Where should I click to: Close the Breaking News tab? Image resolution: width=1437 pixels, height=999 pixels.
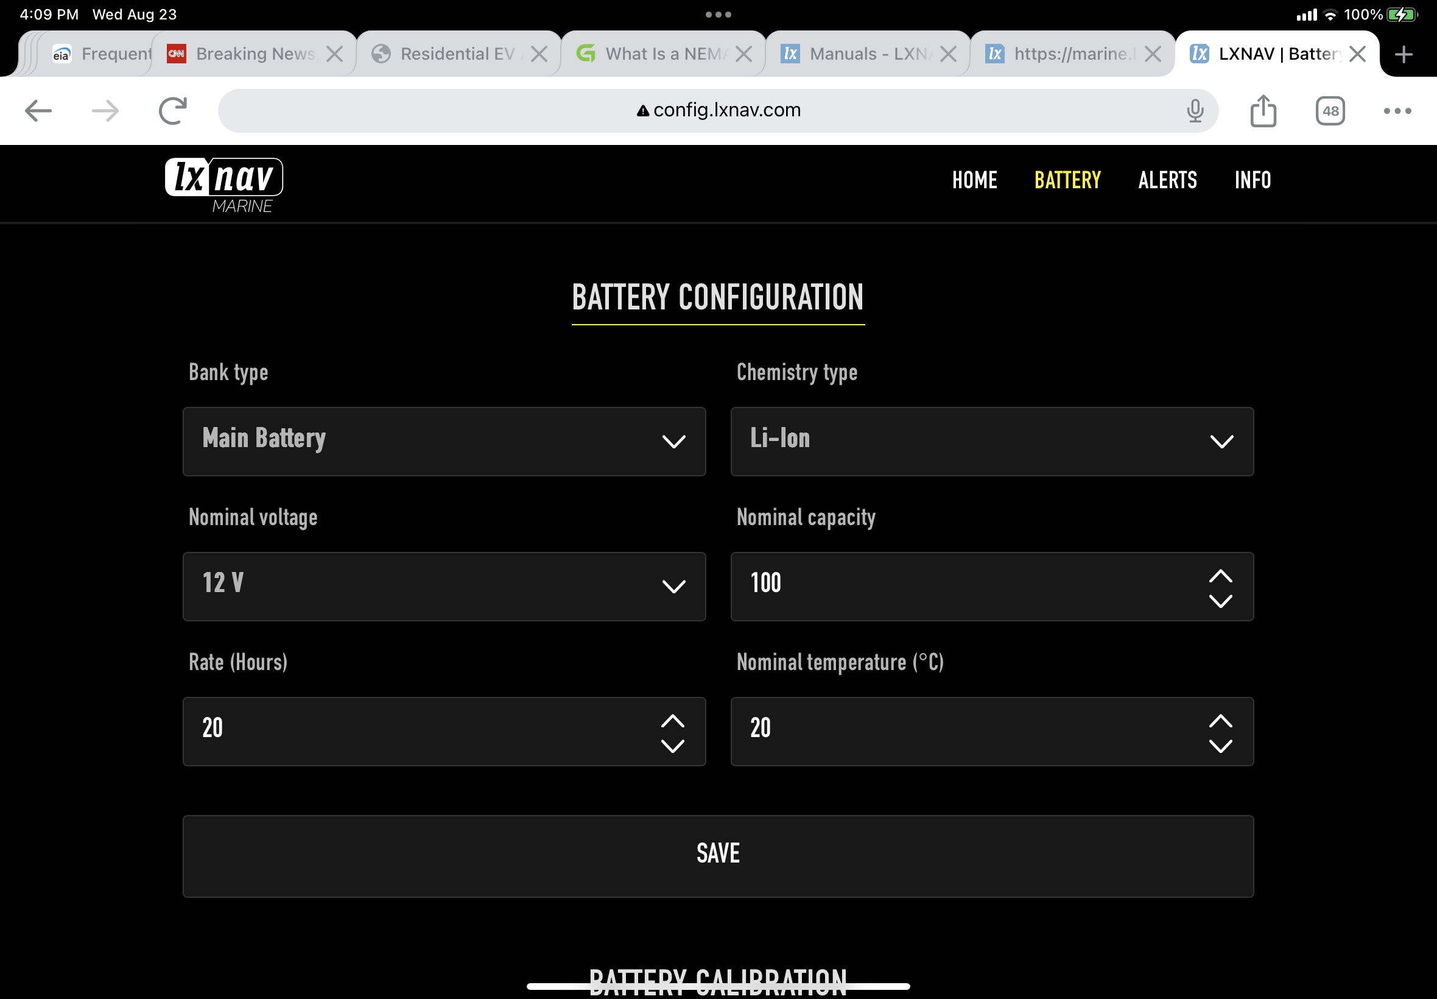point(335,54)
